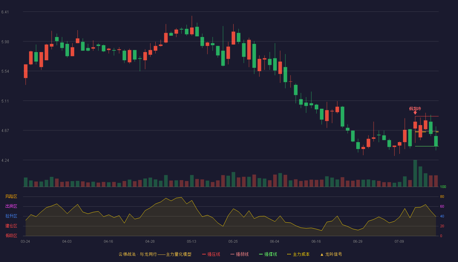Image resolution: width=458 pixels, height=262 pixels.
Task: Click the pink dashed icon before 强弱线
Action: tap(232, 254)
